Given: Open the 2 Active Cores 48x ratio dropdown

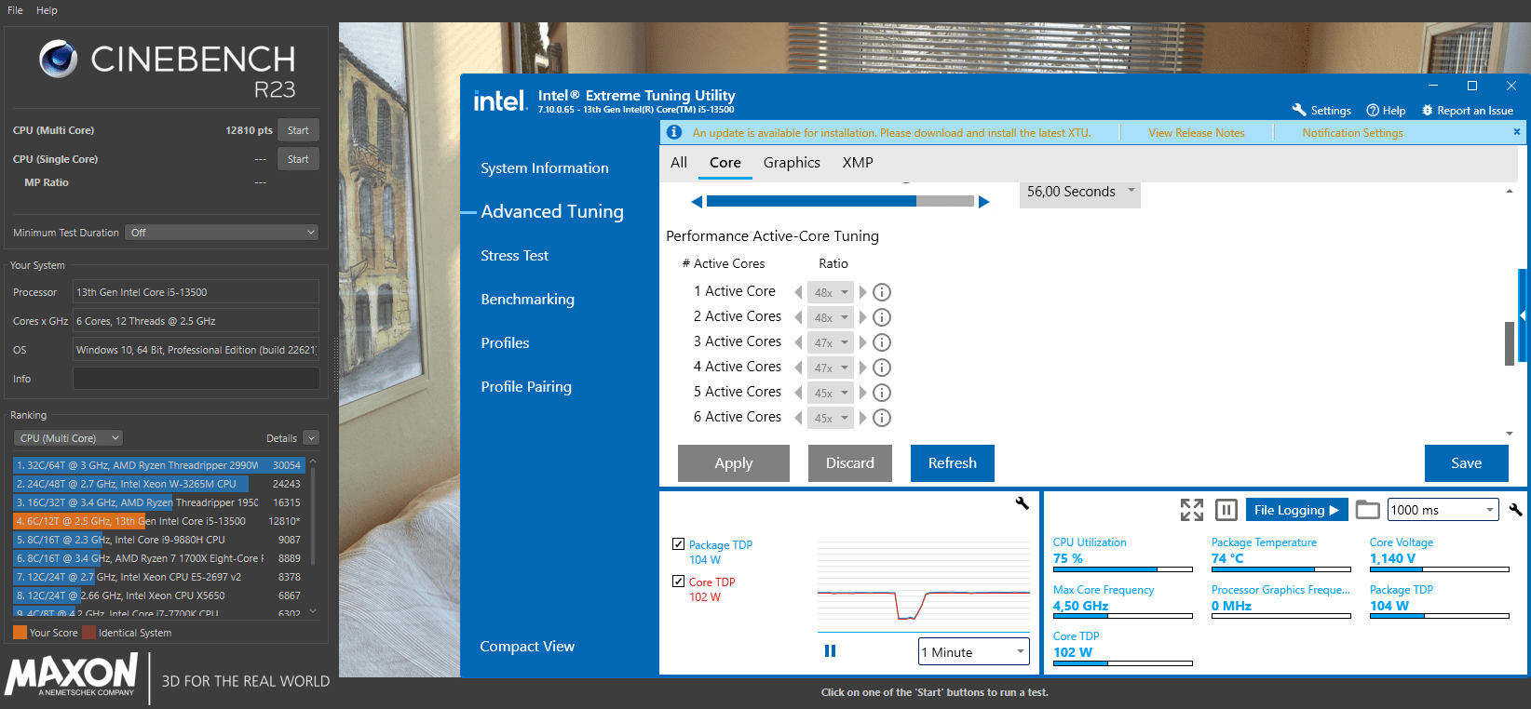Looking at the screenshot, I should 830,317.
